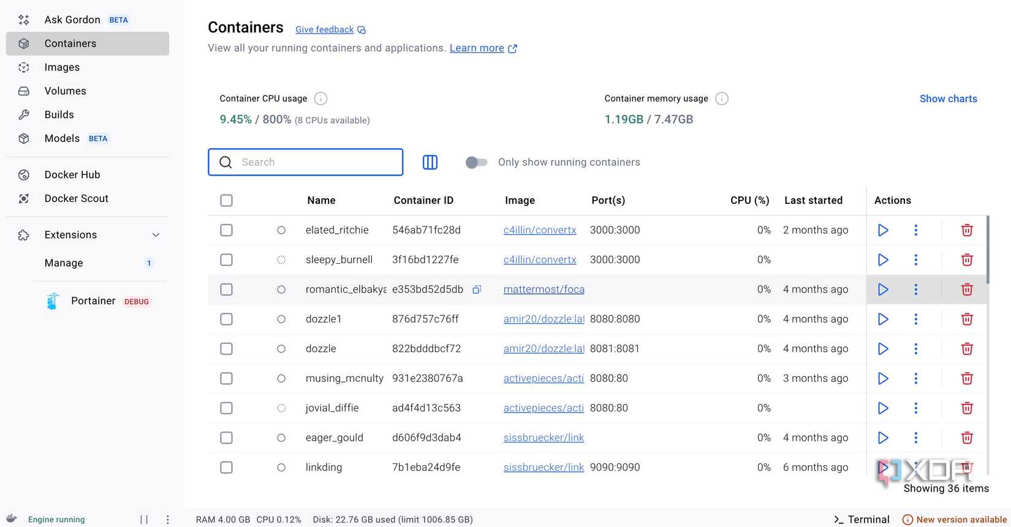
Task: Check the select-all containers checkbox
Action: tap(226, 200)
